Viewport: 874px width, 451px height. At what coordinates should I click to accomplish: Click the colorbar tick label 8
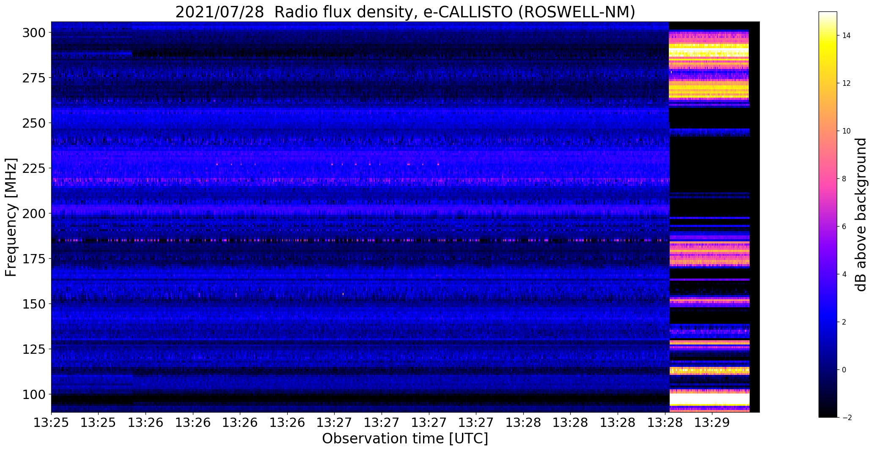tap(844, 179)
